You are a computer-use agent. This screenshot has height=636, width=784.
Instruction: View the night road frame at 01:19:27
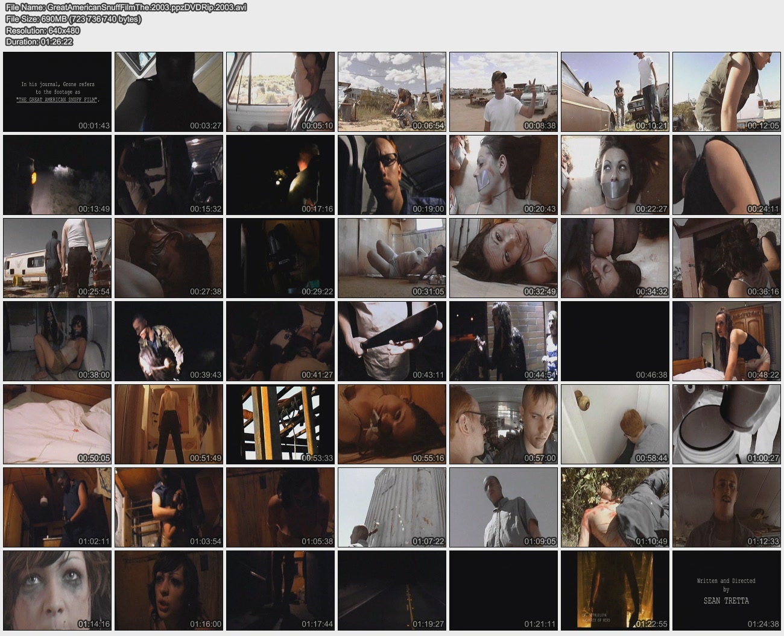392,591
